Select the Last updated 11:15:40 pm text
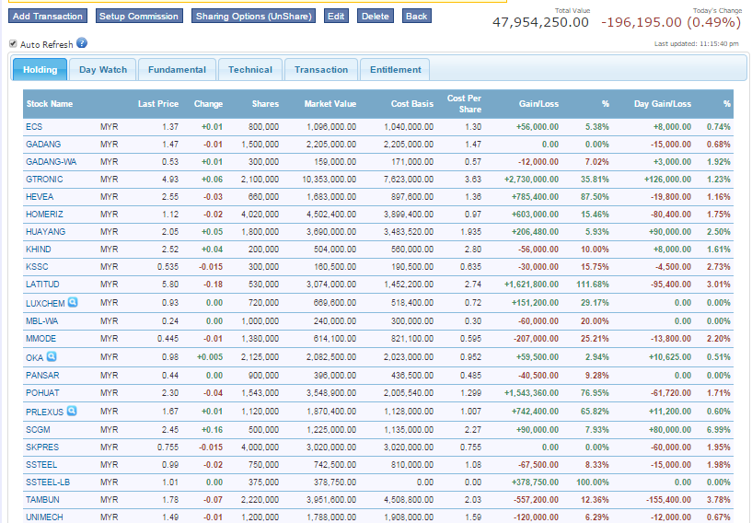This screenshot has height=523, width=752. [697, 43]
